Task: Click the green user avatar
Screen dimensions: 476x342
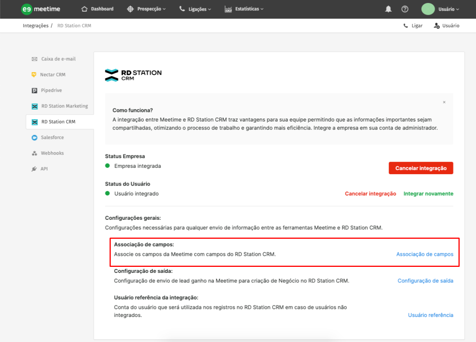Action: point(428,9)
